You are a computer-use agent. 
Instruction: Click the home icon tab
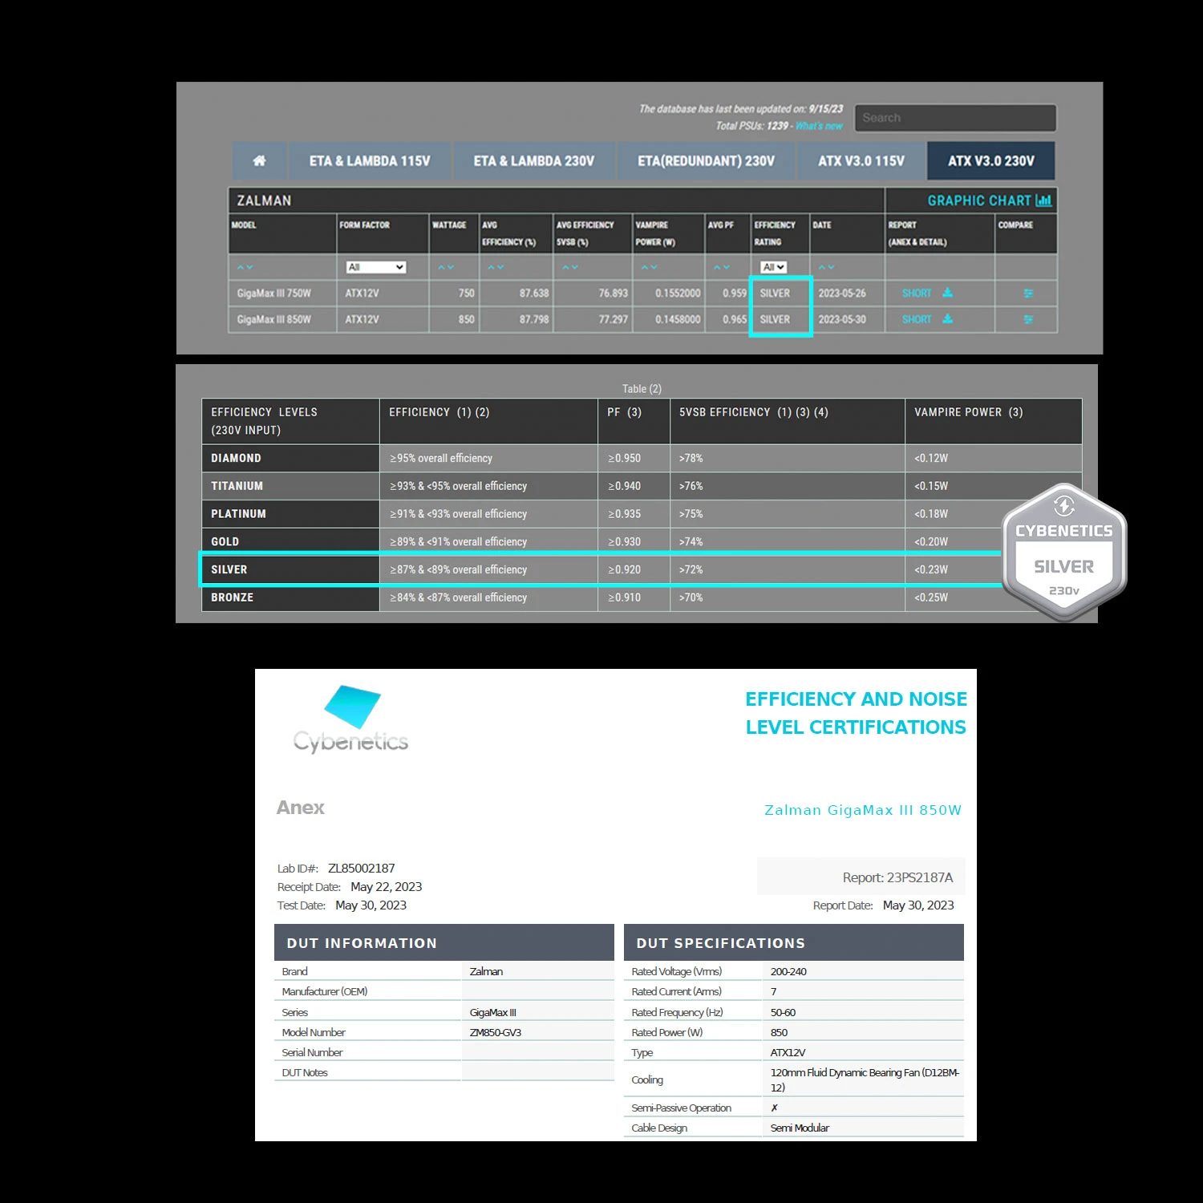click(259, 161)
